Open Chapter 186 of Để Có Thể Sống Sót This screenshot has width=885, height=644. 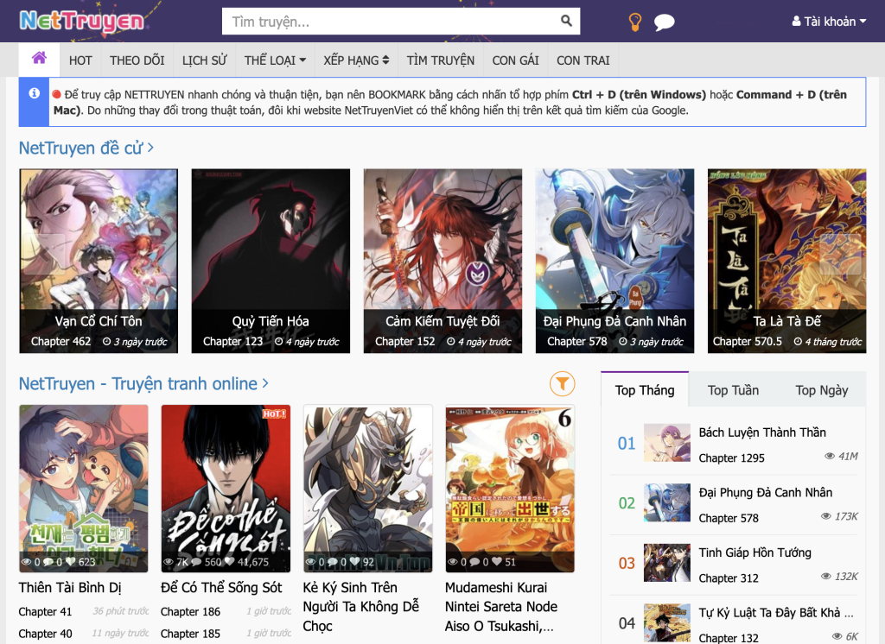[x=190, y=611]
